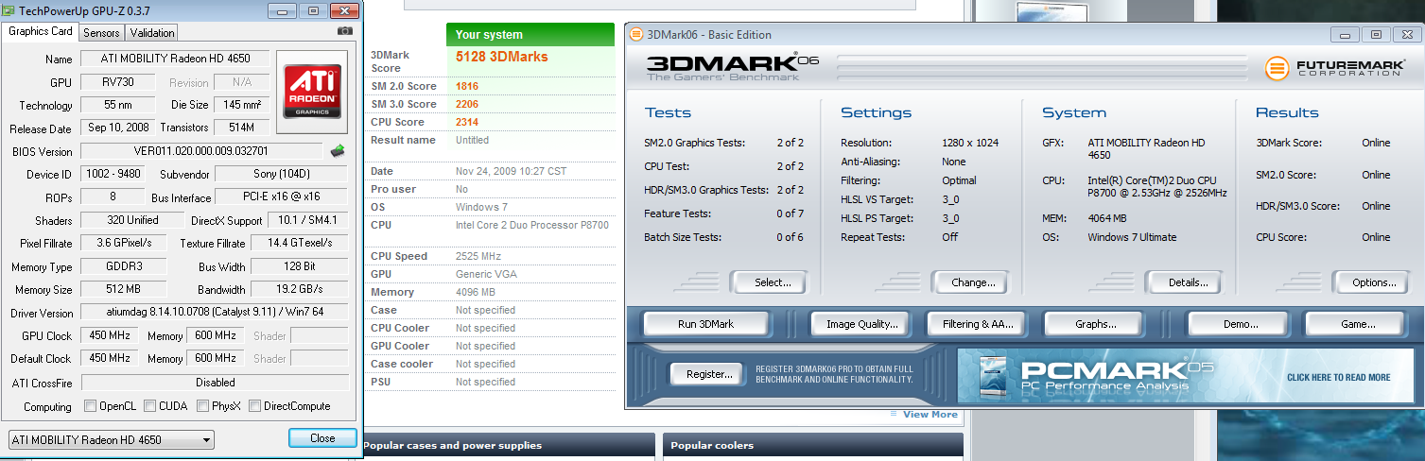Open the Image Quality... button

(x=862, y=324)
